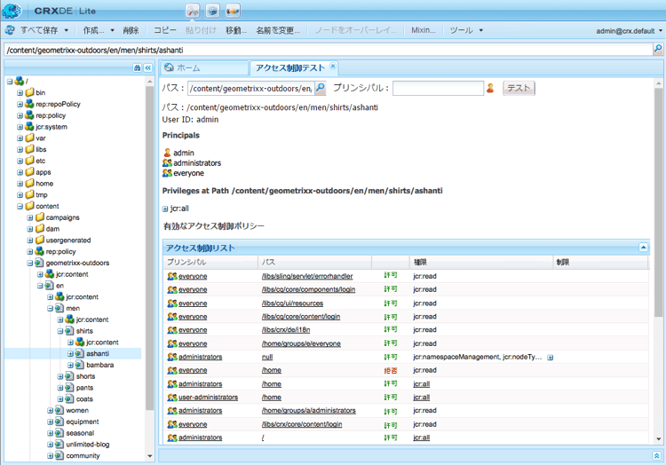Expand the women node
Image resolution: width=666 pixels, height=465 pixels.
(50, 411)
